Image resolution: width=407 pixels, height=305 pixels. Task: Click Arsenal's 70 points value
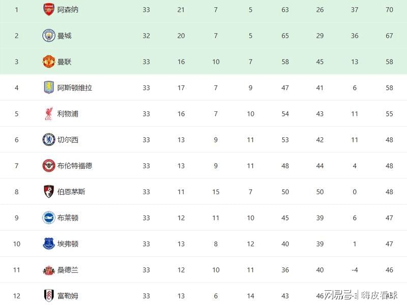click(x=389, y=10)
